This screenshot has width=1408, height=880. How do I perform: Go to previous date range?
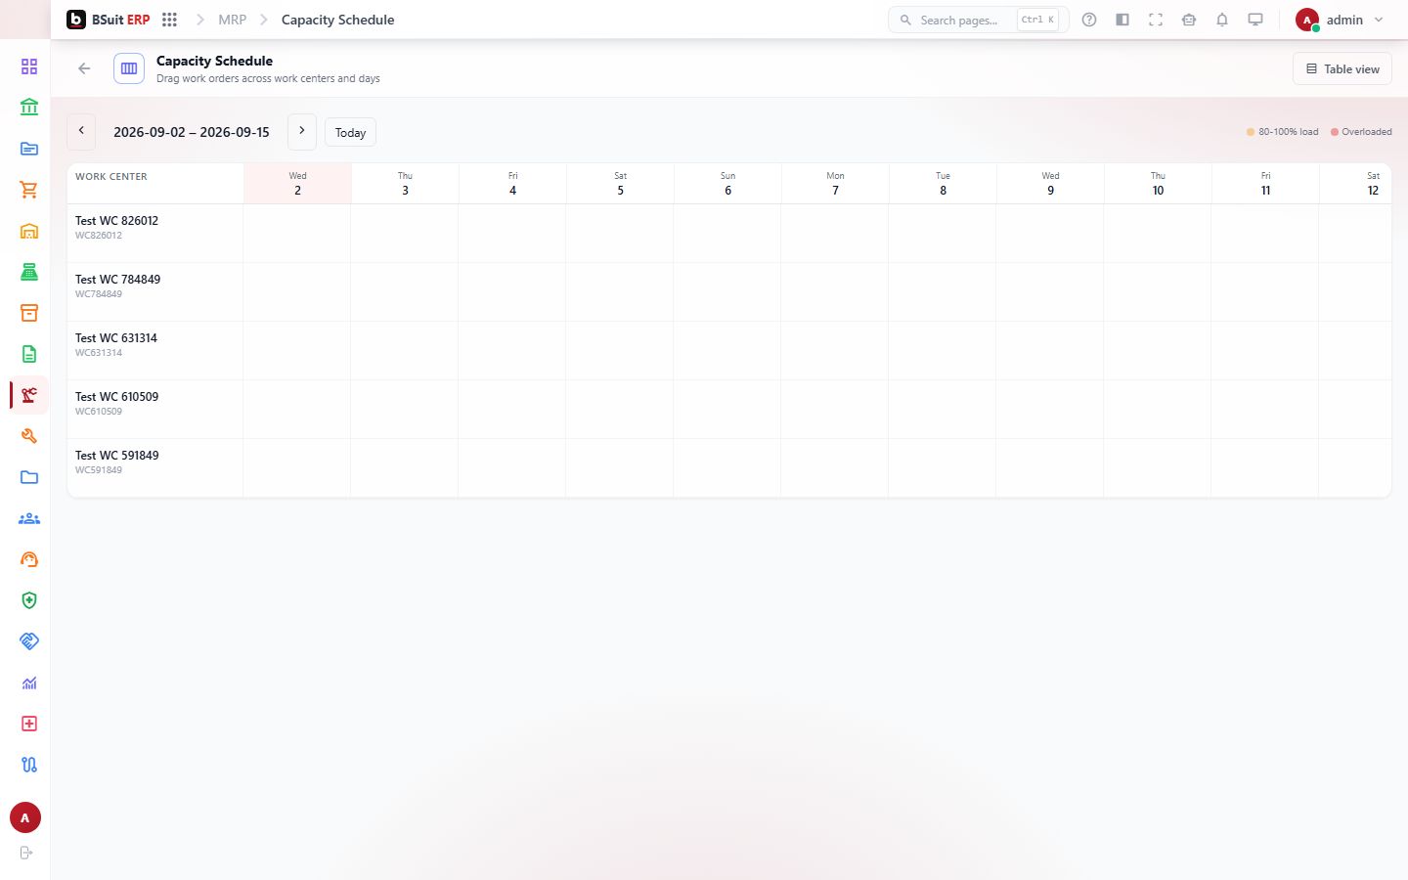(81, 131)
